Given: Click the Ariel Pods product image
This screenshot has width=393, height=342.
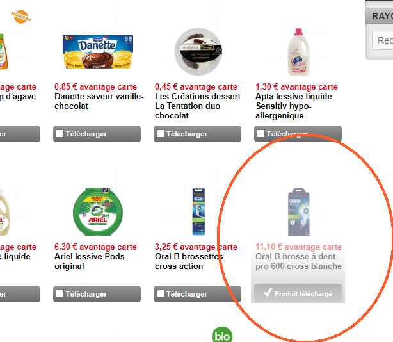Looking at the screenshot, I should [98, 212].
